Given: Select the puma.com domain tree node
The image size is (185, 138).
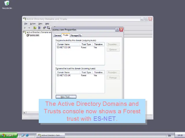Looking at the screenshot, I should (x=34, y=35).
